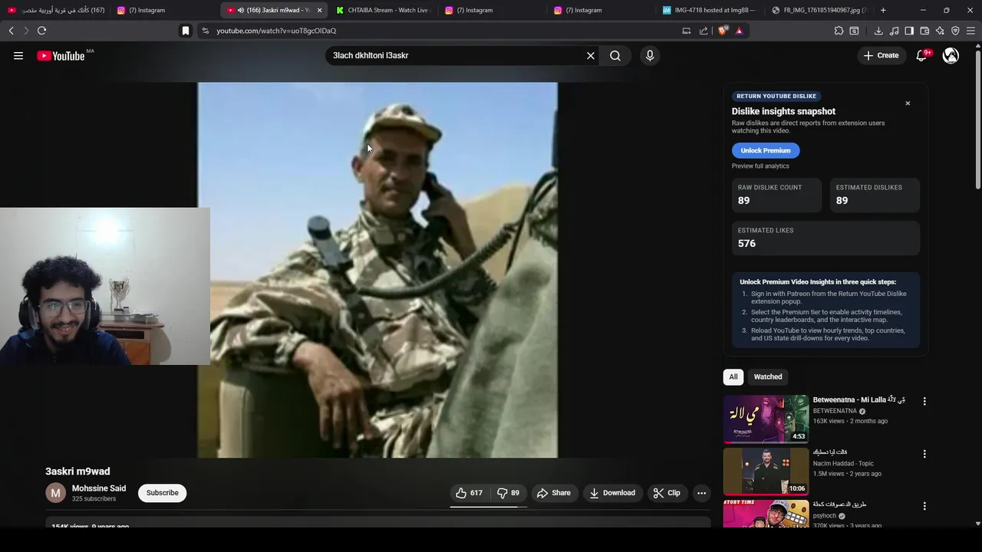Reload the page
The height and width of the screenshot is (552, 982).
click(x=41, y=31)
